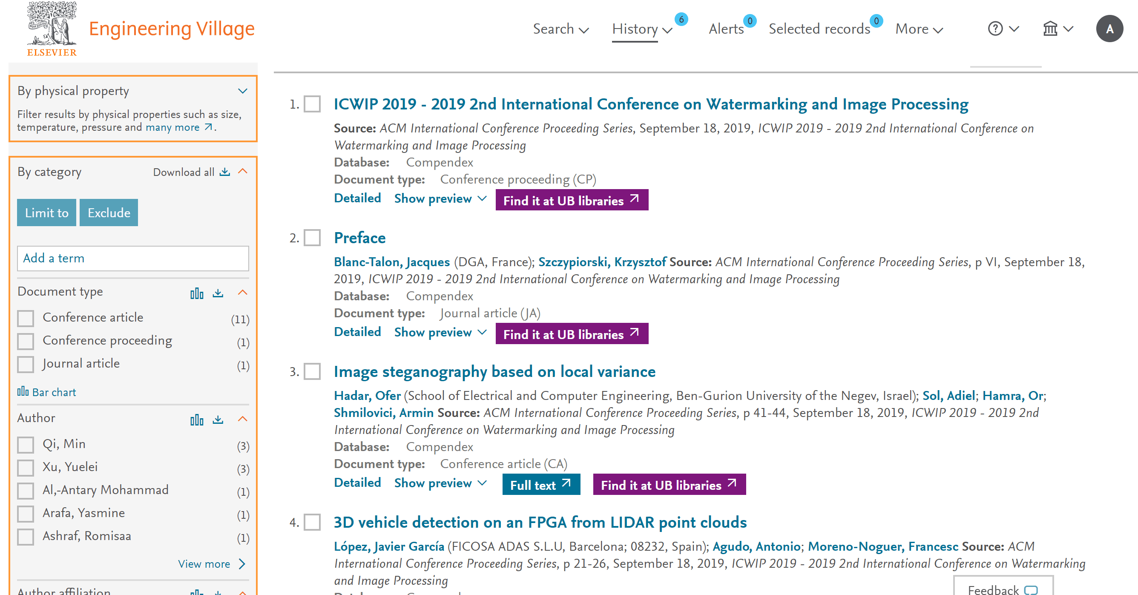
Task: Check author Ashraf, Romisaa filter
Action: pos(26,536)
